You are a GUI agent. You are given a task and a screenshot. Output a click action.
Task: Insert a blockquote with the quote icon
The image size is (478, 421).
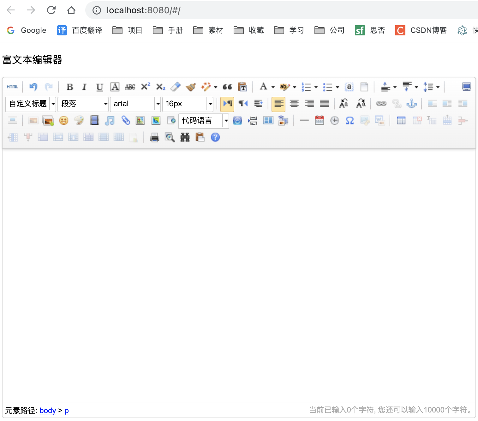point(227,87)
